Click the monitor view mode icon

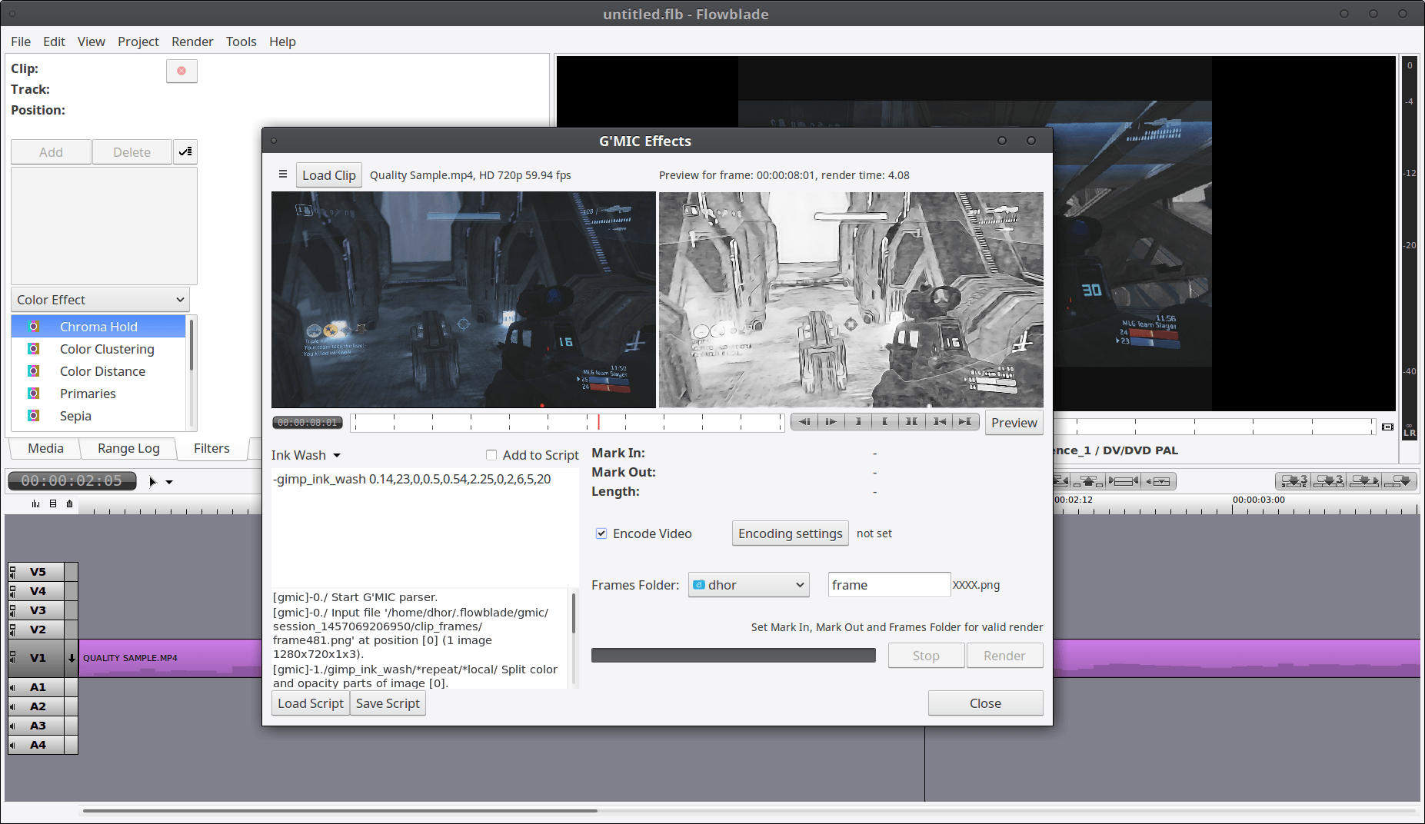1387,427
